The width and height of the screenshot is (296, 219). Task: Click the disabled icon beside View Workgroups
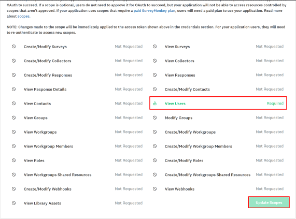point(14,132)
